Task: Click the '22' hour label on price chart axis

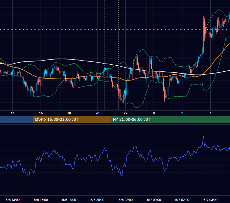Action: tap(125, 113)
